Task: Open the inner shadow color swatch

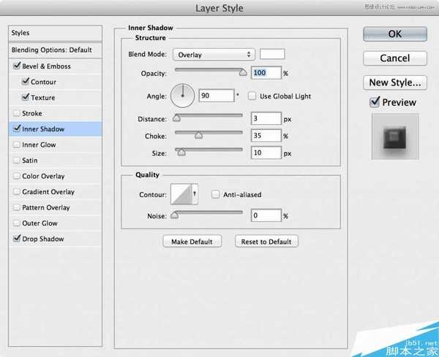Action: [x=272, y=54]
